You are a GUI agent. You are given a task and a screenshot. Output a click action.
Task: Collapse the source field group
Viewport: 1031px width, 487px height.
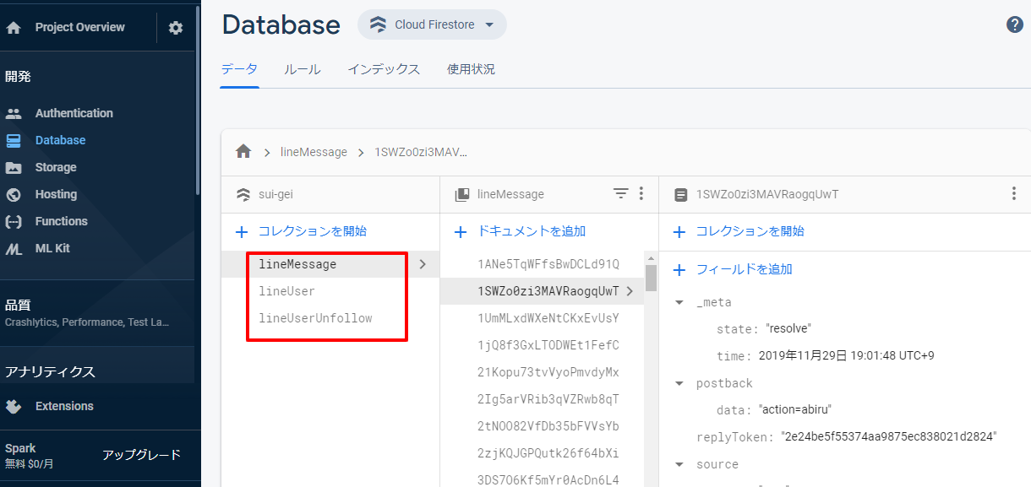(679, 464)
